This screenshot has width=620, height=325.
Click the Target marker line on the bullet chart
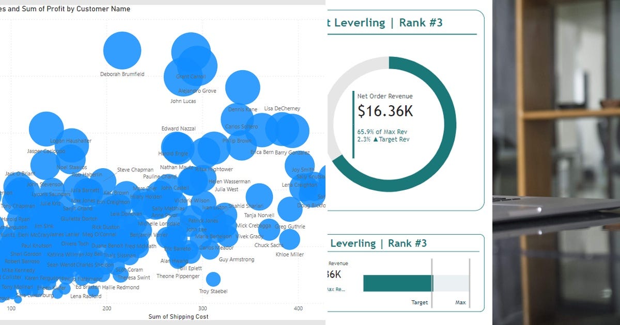click(x=432, y=282)
